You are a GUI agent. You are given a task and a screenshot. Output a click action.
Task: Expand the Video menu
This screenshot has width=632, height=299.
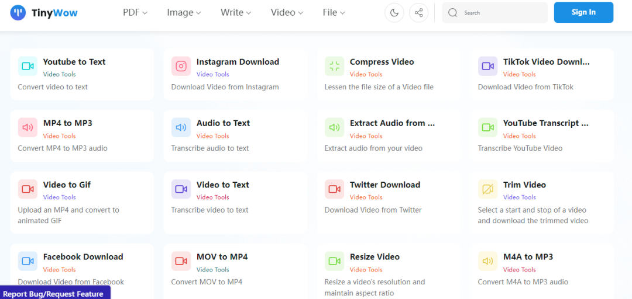[287, 12]
